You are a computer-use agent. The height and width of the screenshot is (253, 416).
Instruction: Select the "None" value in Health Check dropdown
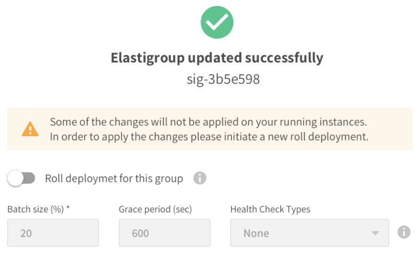pyautogui.click(x=256, y=234)
